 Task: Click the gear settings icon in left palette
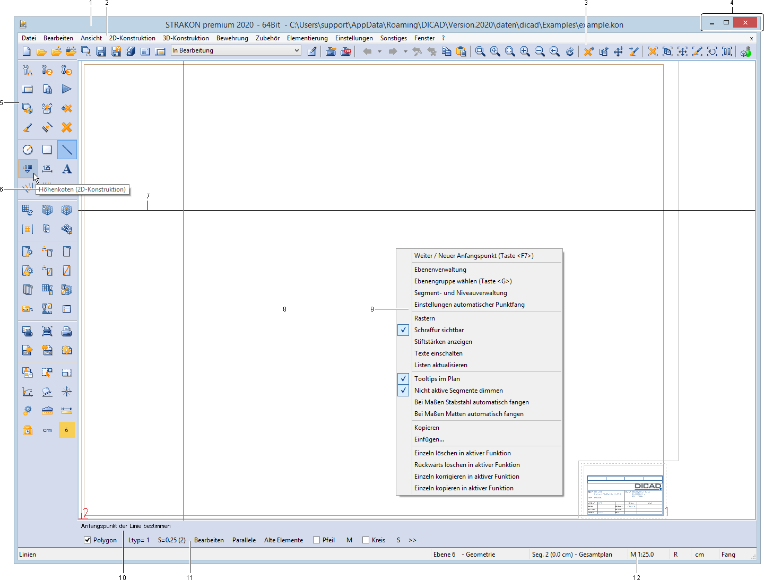point(28,411)
